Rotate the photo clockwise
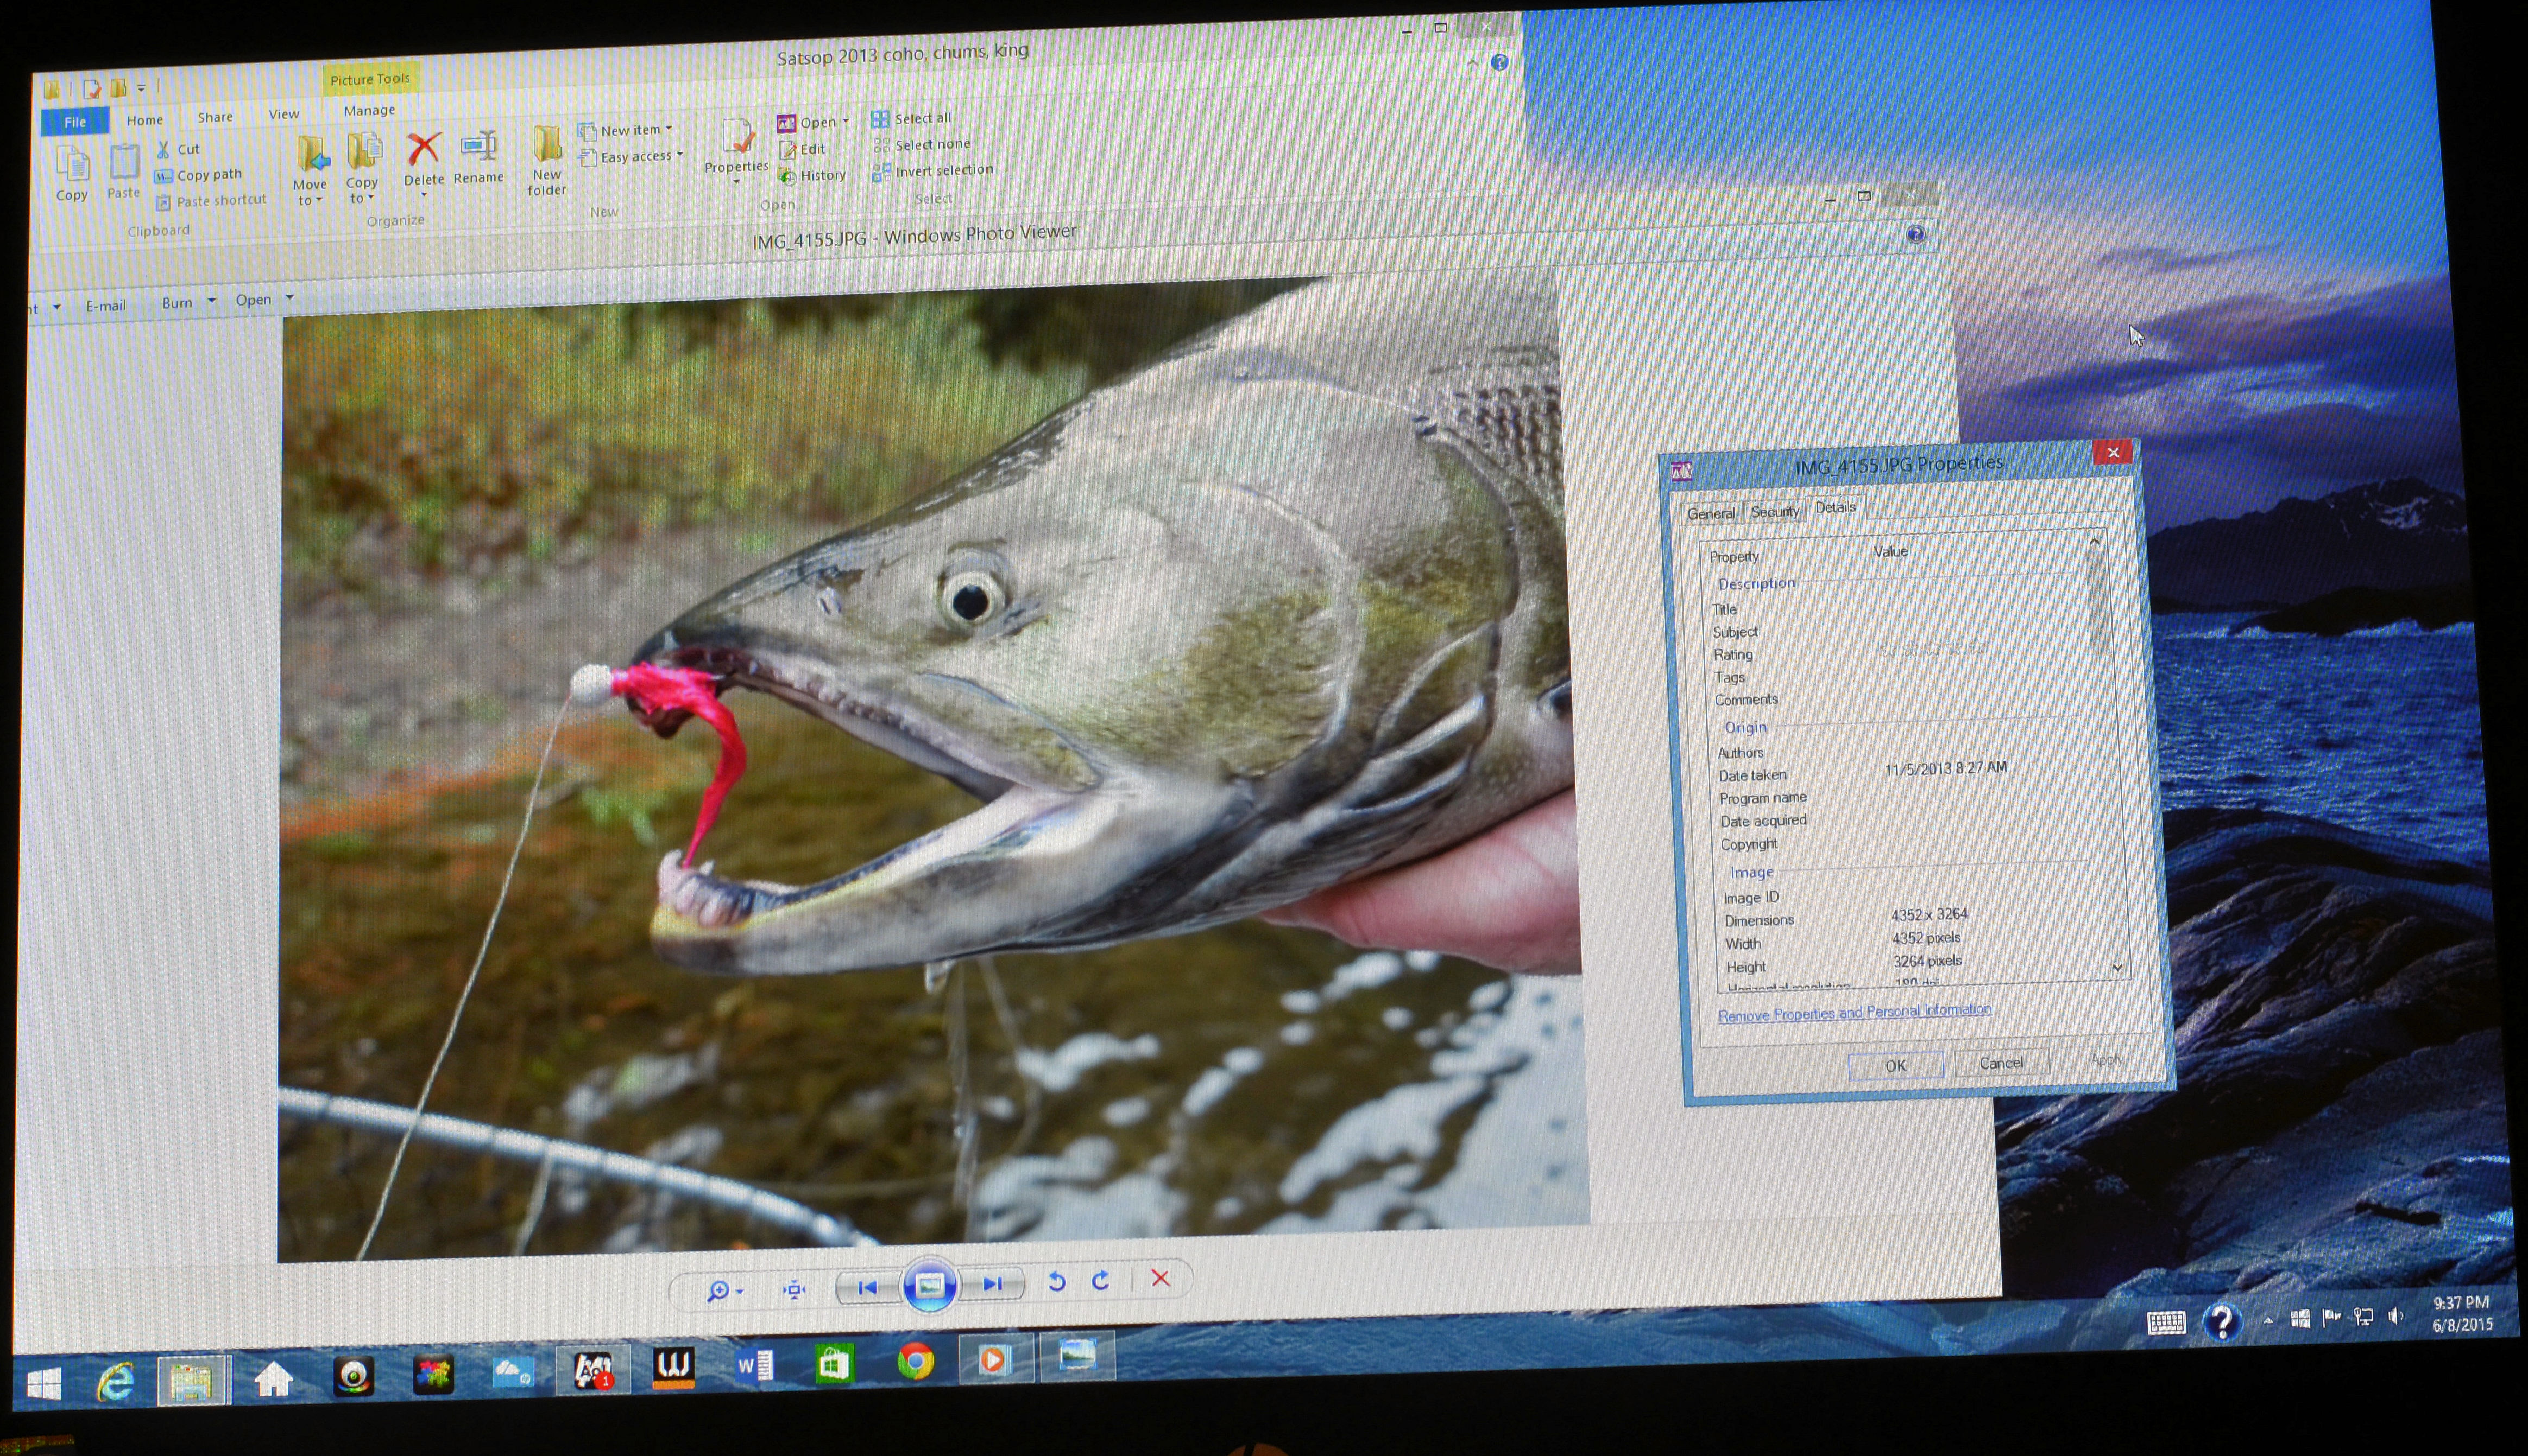This screenshot has width=2528, height=1456. click(x=1100, y=1280)
